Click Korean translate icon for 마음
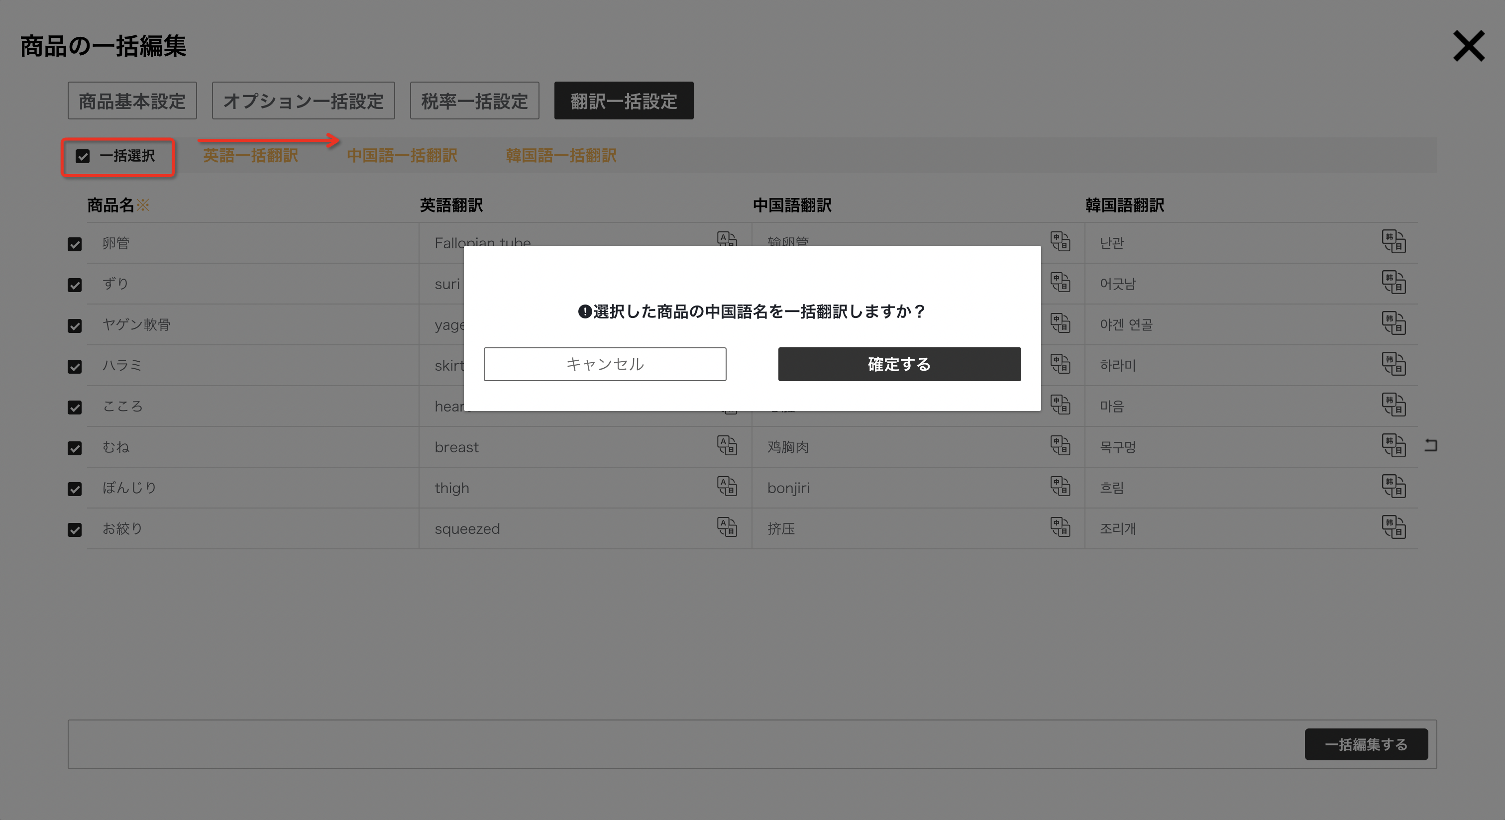The width and height of the screenshot is (1505, 820). [x=1394, y=405]
